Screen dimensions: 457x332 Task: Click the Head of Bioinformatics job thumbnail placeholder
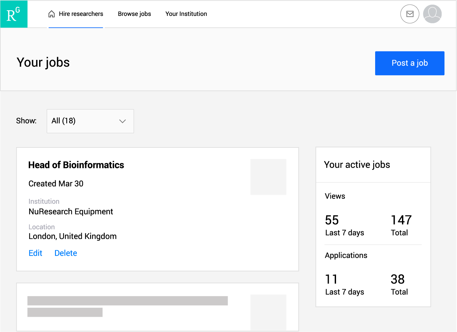pos(268,177)
